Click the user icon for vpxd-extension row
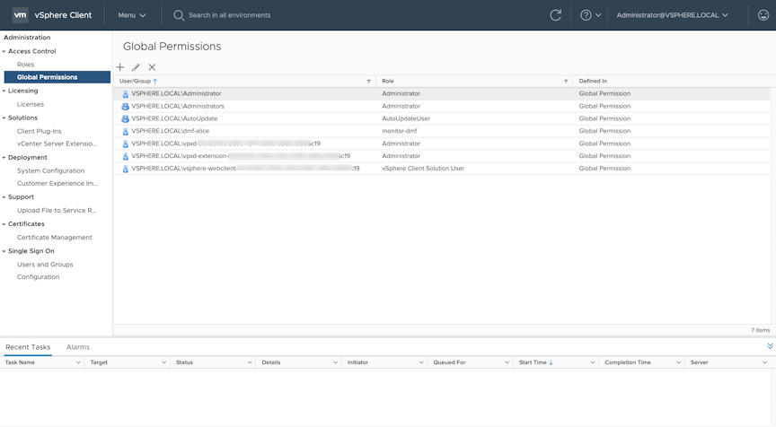The image size is (776, 427). tap(125, 156)
